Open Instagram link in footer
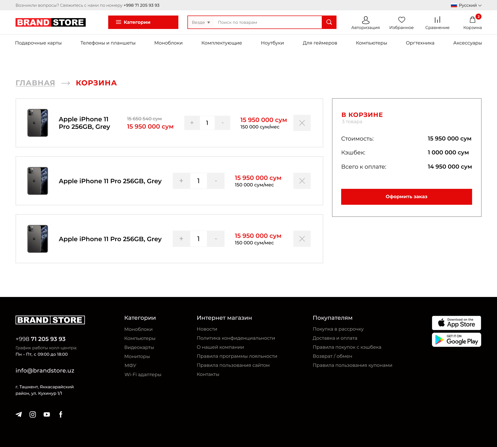Image resolution: width=497 pixels, height=447 pixels. pos(33,414)
